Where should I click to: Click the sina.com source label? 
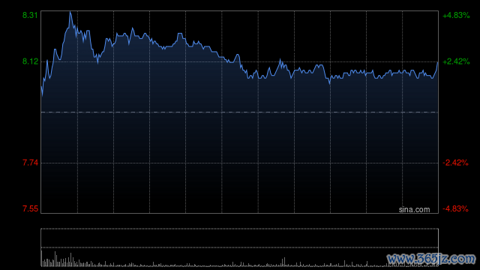coord(414,210)
